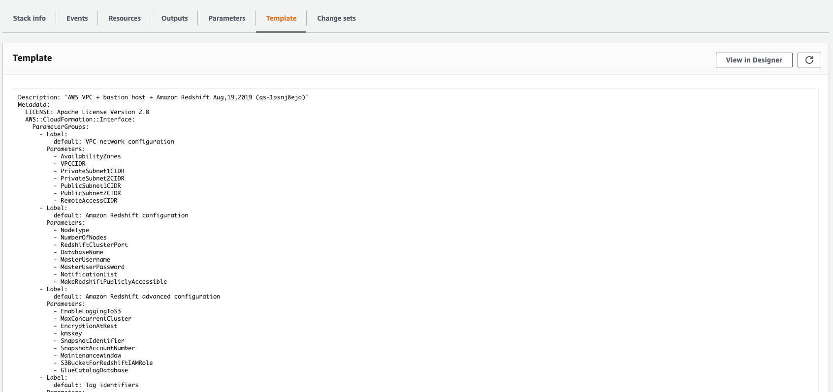Click the AvailabilityZones parameter entry
Image resolution: width=833 pixels, height=392 pixels.
(x=91, y=156)
